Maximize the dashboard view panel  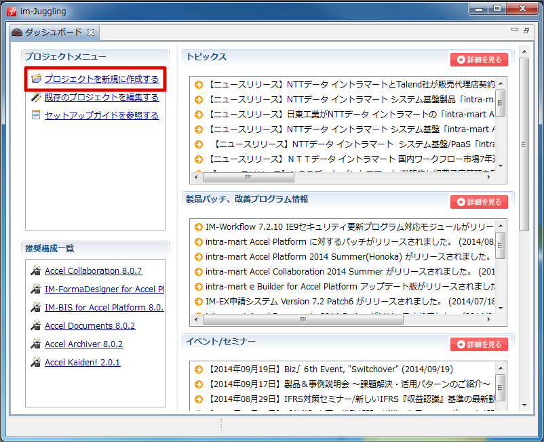[x=526, y=31]
